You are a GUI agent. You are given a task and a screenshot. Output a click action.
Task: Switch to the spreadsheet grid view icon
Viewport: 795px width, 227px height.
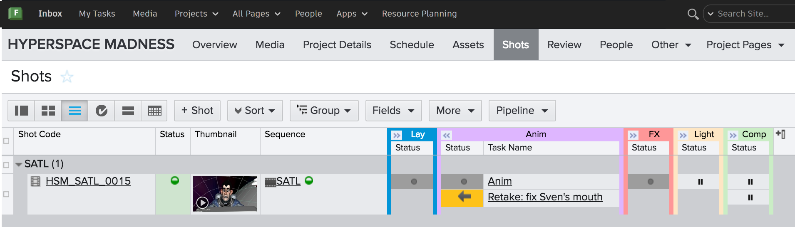coord(154,111)
